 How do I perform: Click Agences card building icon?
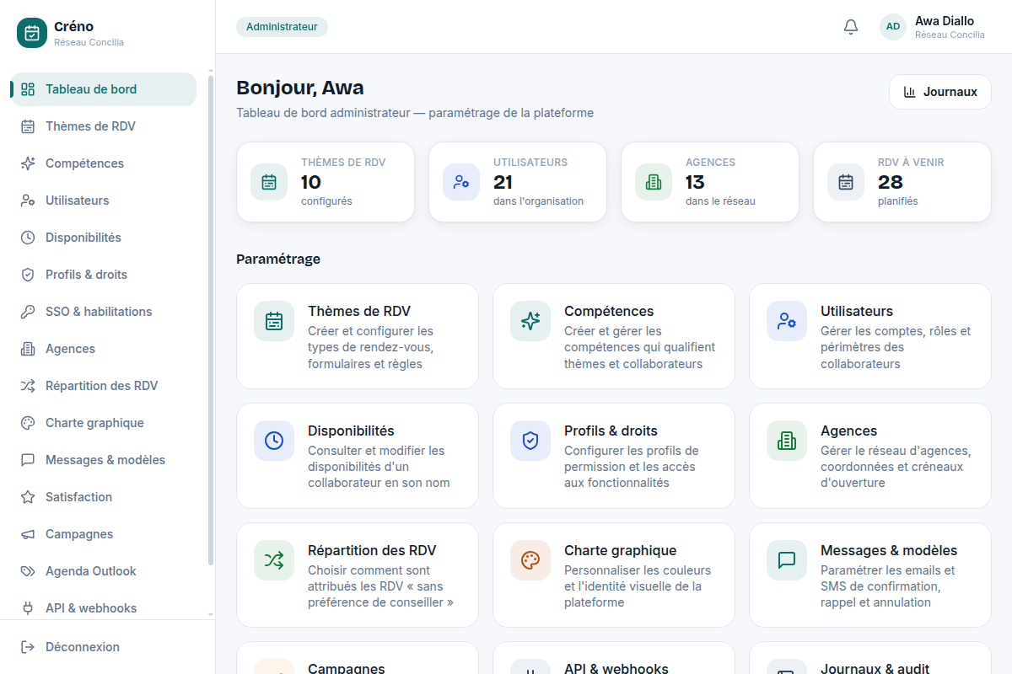coord(787,441)
